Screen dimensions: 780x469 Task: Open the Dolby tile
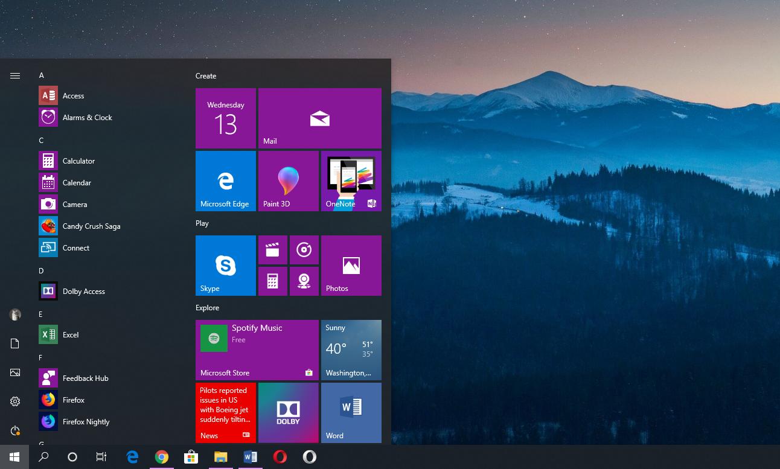pos(288,413)
